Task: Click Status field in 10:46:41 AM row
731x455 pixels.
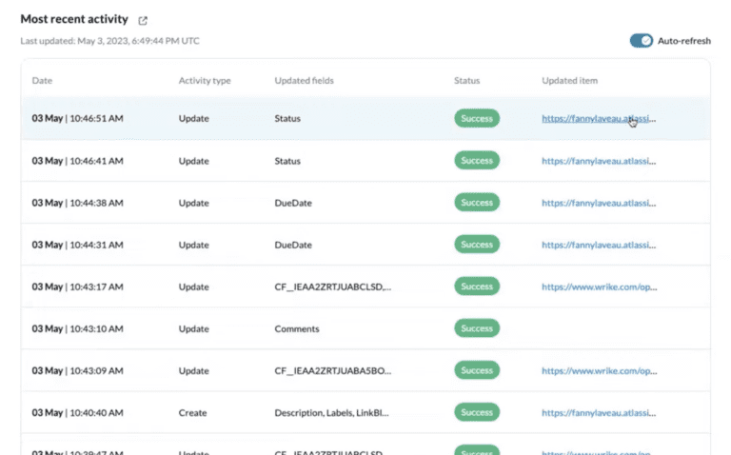Action: (287, 161)
